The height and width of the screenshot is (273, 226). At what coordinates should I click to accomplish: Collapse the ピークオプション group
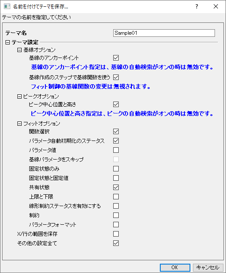click(20, 97)
